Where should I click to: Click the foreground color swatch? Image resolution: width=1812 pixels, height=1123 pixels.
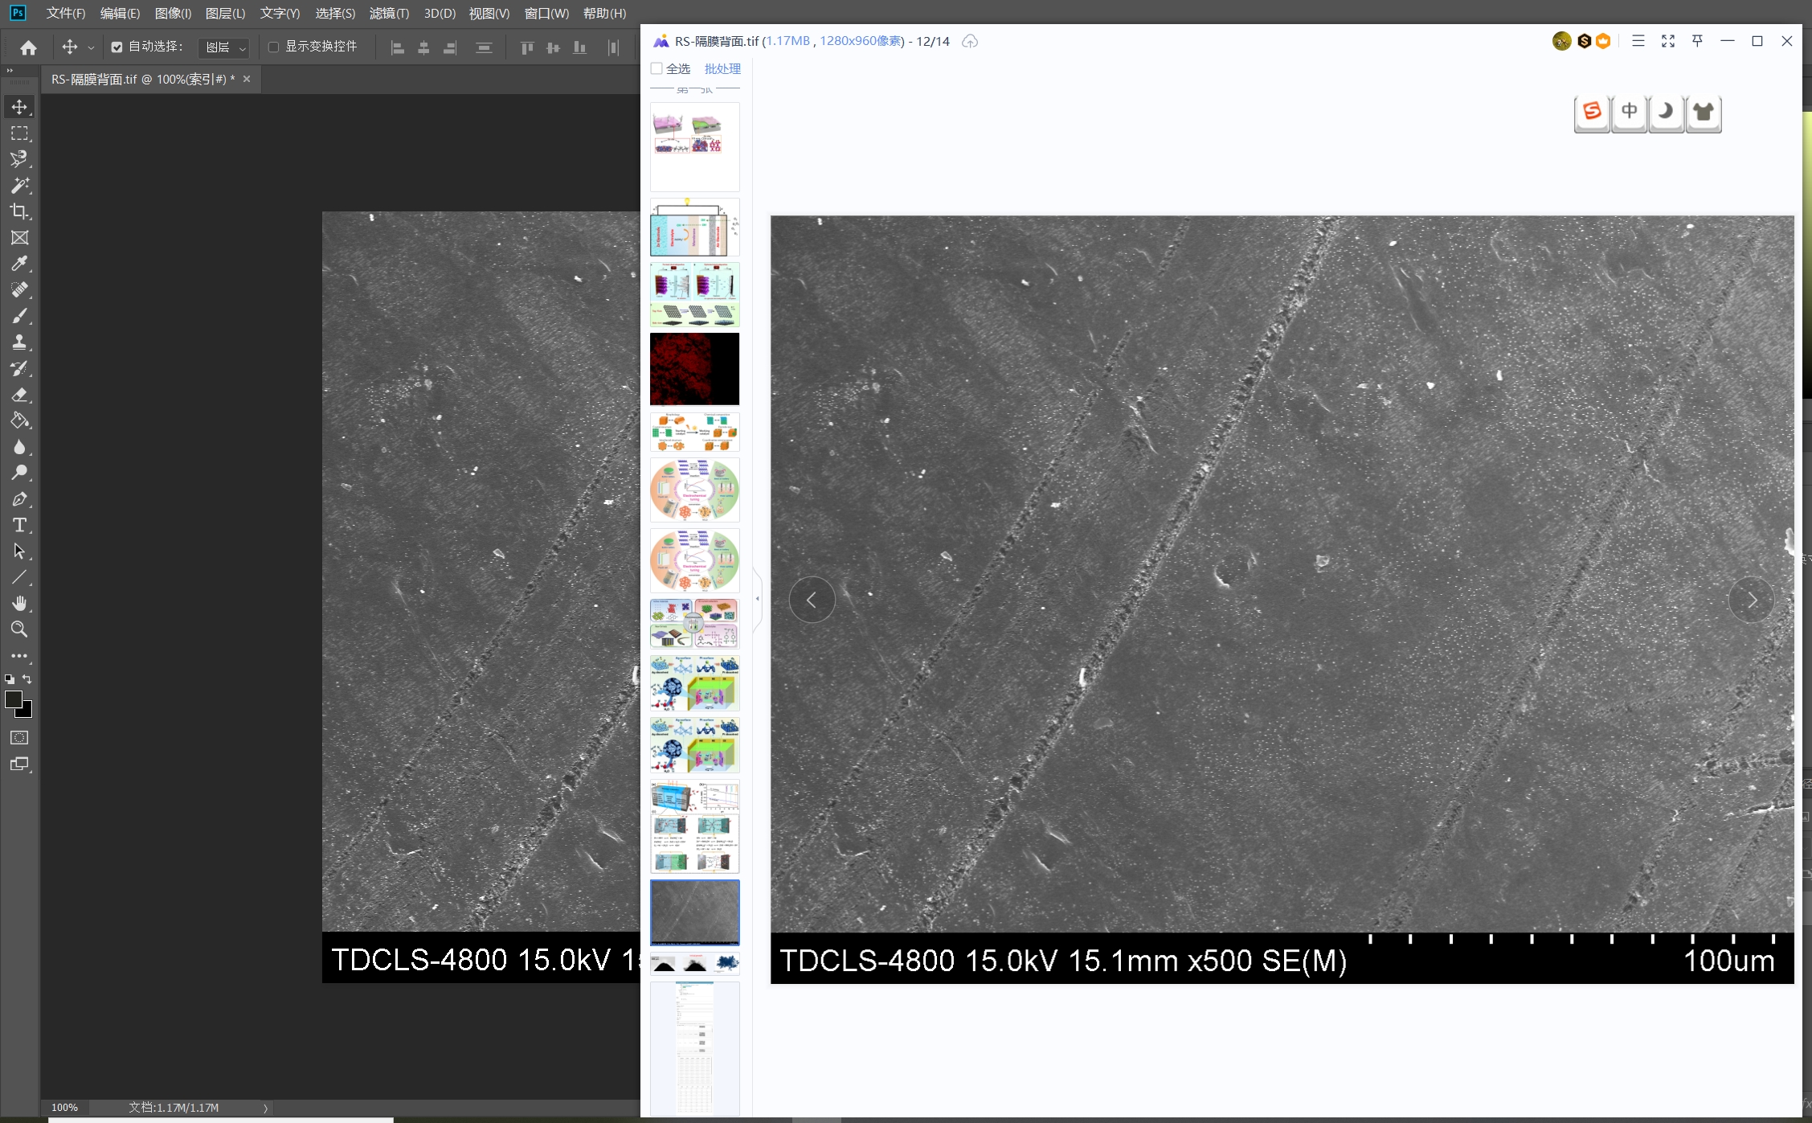pos(14,700)
